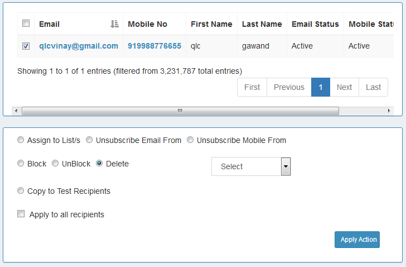
Task: Open the Select dropdown list
Action: click(x=251, y=166)
